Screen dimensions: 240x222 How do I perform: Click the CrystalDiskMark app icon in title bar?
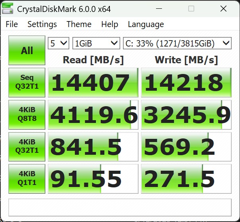7,9
